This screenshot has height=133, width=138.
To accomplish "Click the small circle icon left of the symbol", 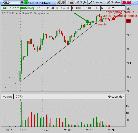I will click(x=1, y=3).
